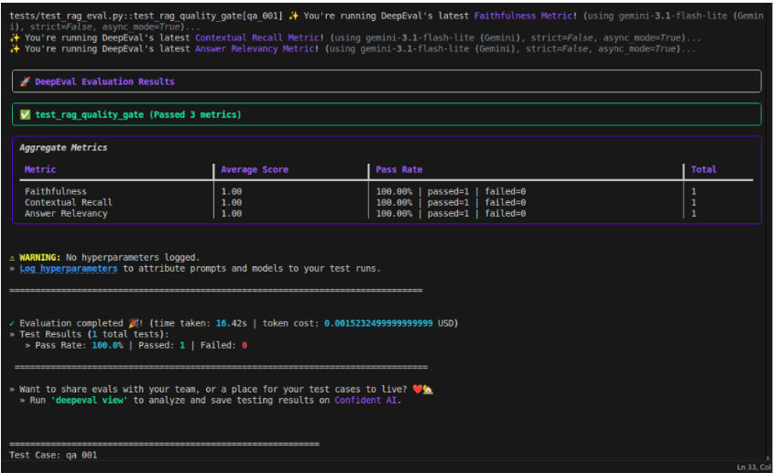This screenshot has width=773, height=473.
Task: Click passed=1 in the Contextual Recall row
Action: [448, 202]
